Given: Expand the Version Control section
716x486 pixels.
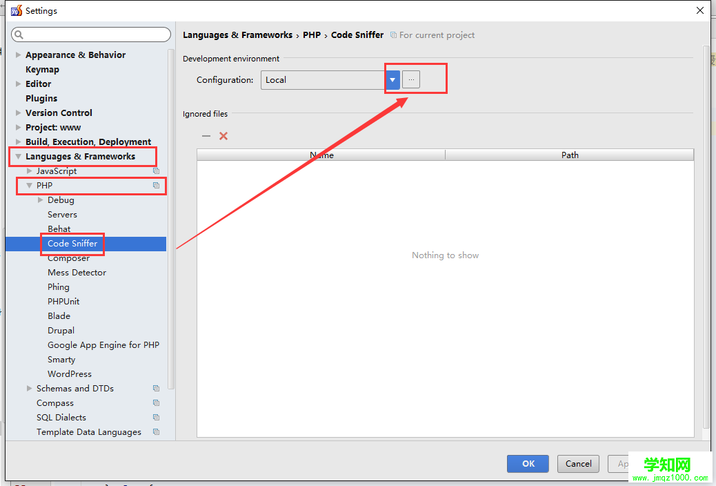Looking at the screenshot, I should click(x=18, y=113).
